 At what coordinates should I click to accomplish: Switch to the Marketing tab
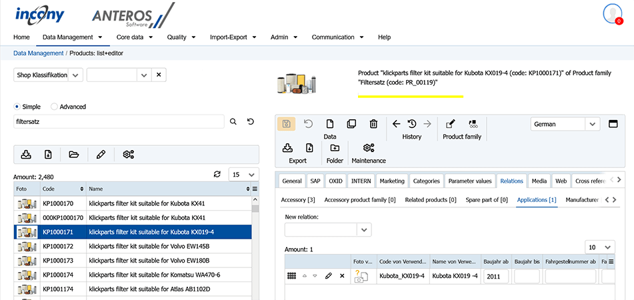click(392, 181)
